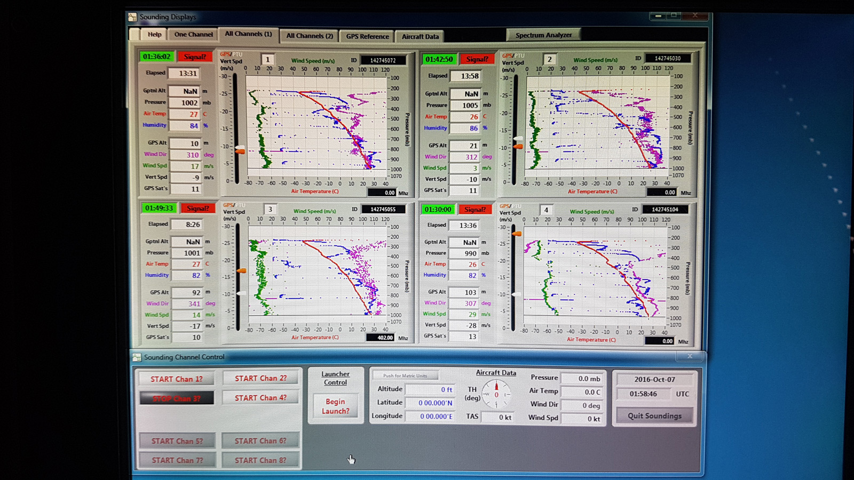The width and height of the screenshot is (854, 480).
Task: Close the Sounding Channel Control window
Action: pyautogui.click(x=690, y=356)
